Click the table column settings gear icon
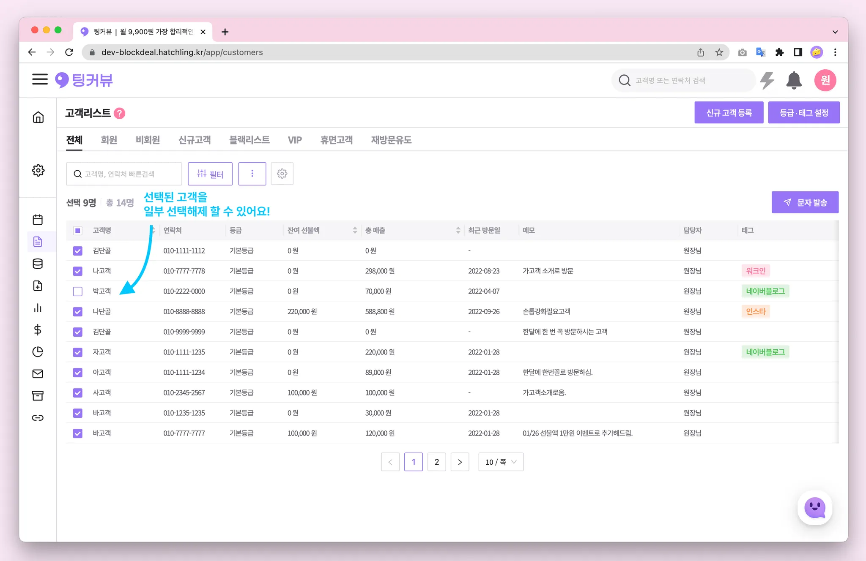This screenshot has width=866, height=561. [282, 174]
